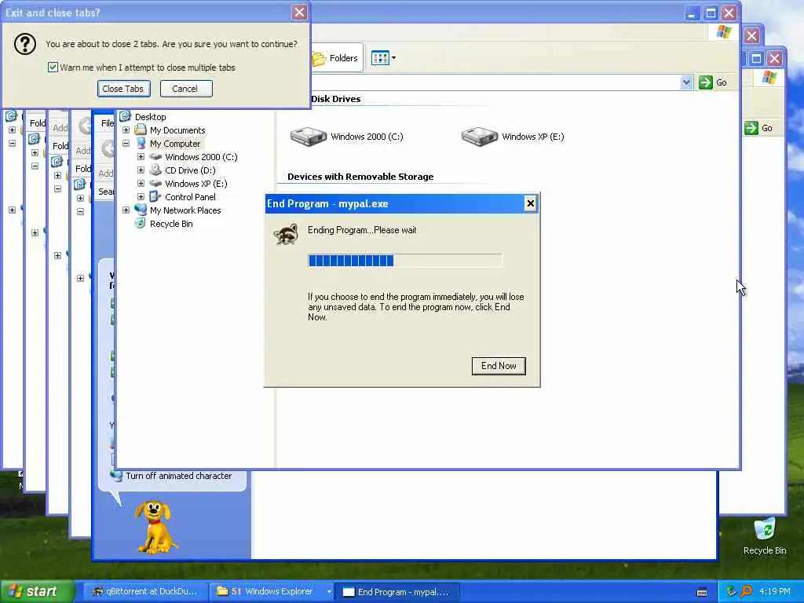Viewport: 804px width, 603px height.
Task: Switch to qBittorrent at DuckDuckGo taskbar item
Action: 144,592
